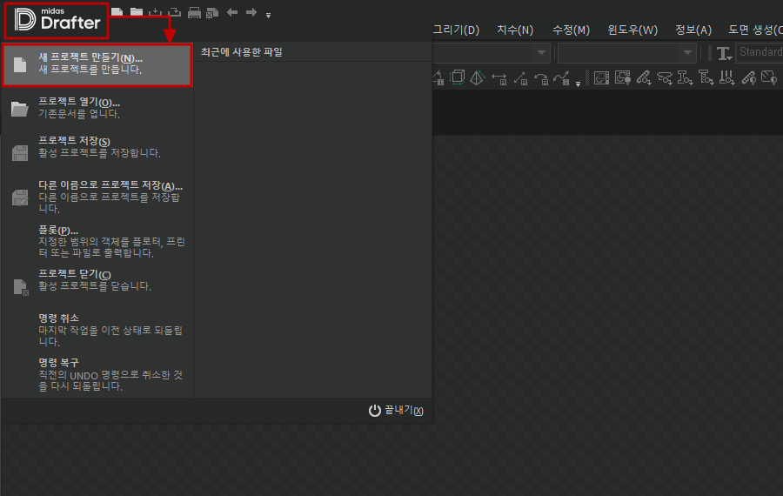Image resolution: width=783 pixels, height=496 pixels.
Task: Select 프로젝트 열기(O) menu entry
Action: coord(97,108)
